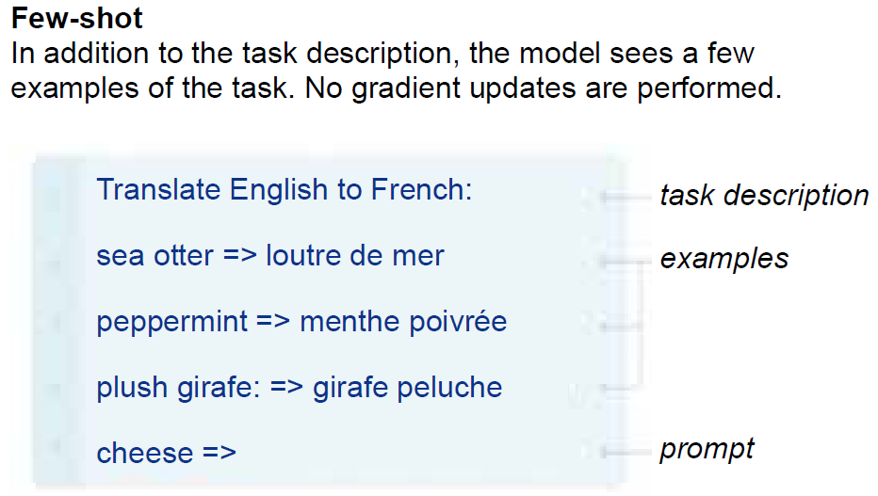Screen dimensions: 878x496
Task: Click the arrow after peppermint
Action: (273, 322)
